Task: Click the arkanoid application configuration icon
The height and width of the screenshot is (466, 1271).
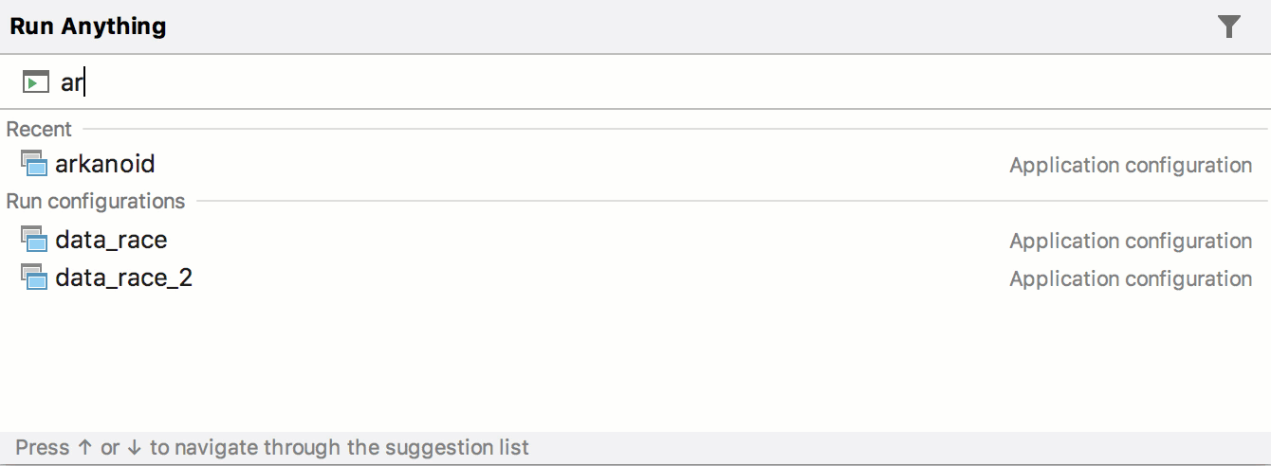Action: [34, 163]
